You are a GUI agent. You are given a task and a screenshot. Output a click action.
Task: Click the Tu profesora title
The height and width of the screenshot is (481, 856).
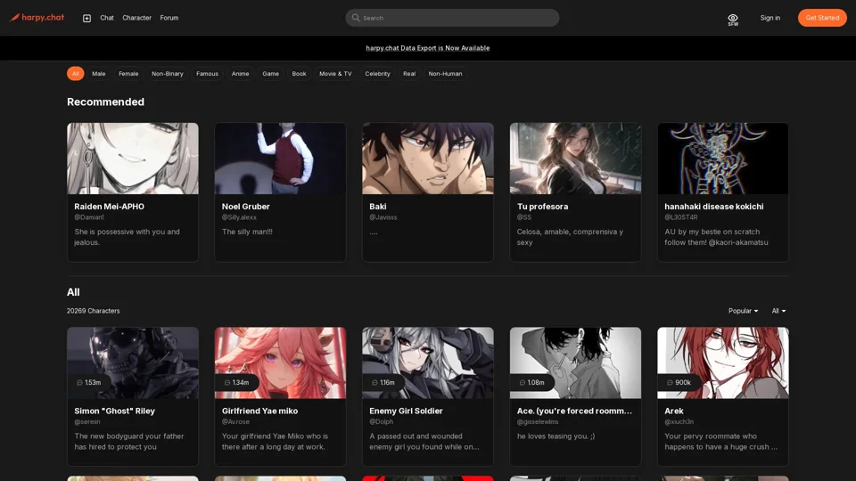(543, 207)
